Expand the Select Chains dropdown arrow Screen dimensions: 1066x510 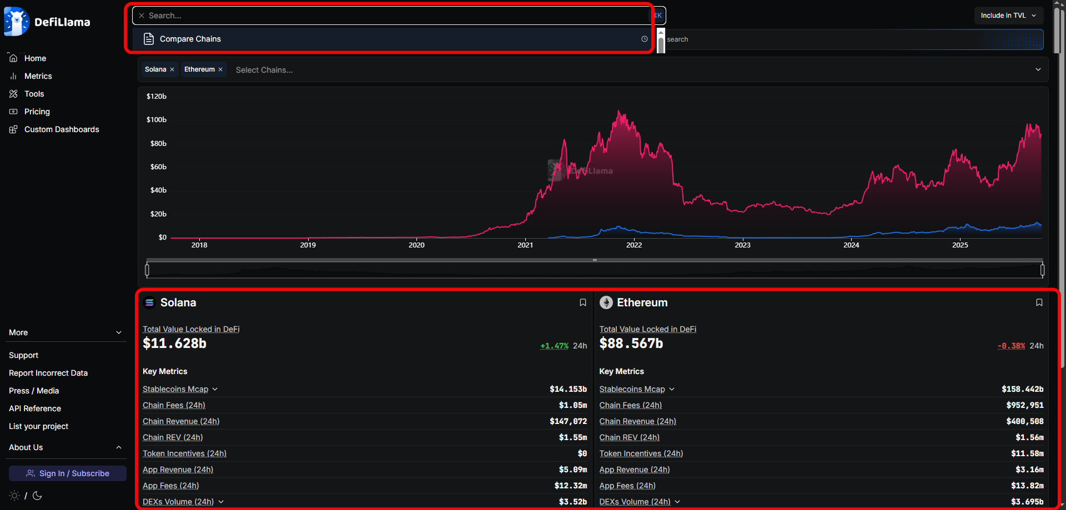click(x=1038, y=69)
